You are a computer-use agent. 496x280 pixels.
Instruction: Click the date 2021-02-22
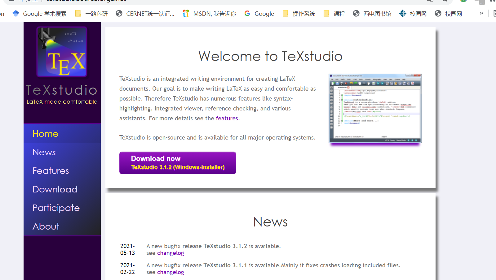(128, 269)
